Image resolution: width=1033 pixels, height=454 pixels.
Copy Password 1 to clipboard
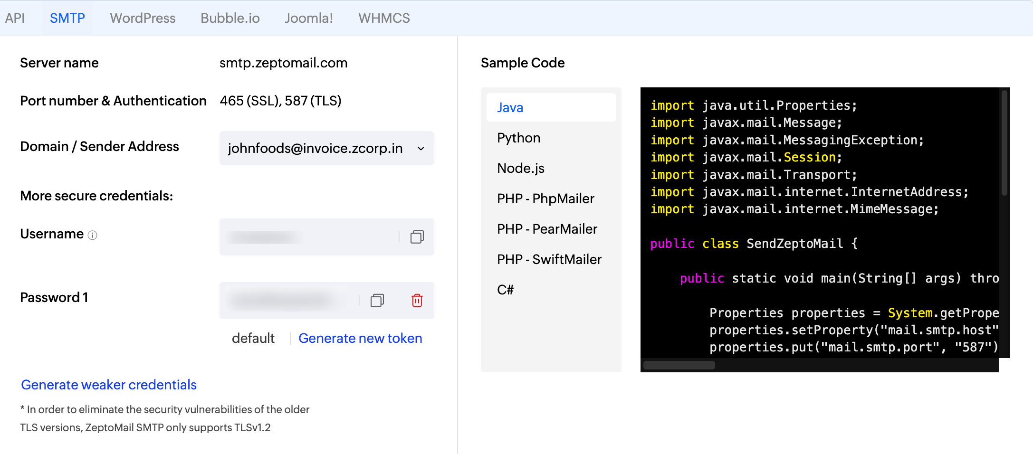point(377,301)
